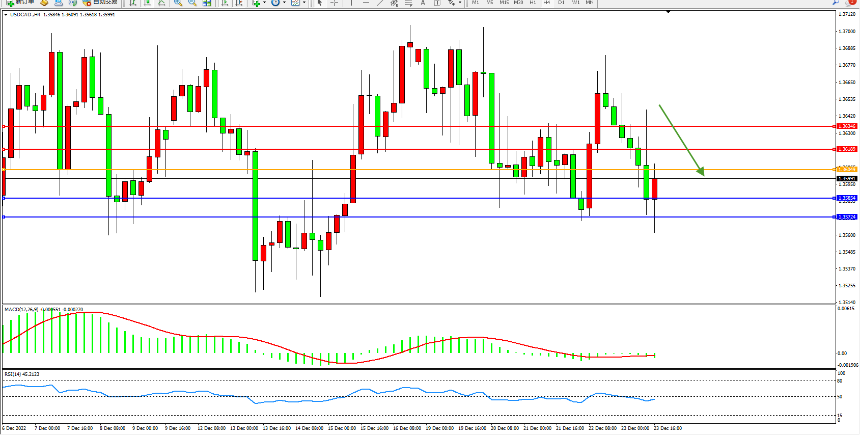The height and width of the screenshot is (435, 860).
Task: Select the H1 timeframe button
Action: [533, 3]
